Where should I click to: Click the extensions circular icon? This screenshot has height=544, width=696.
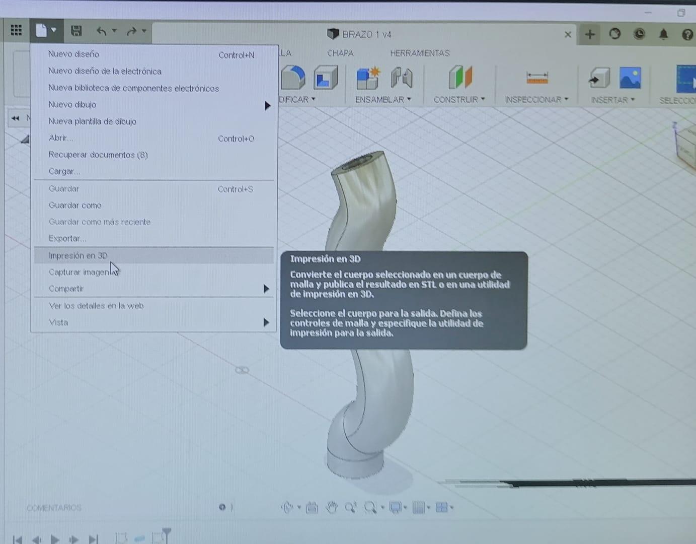[614, 34]
